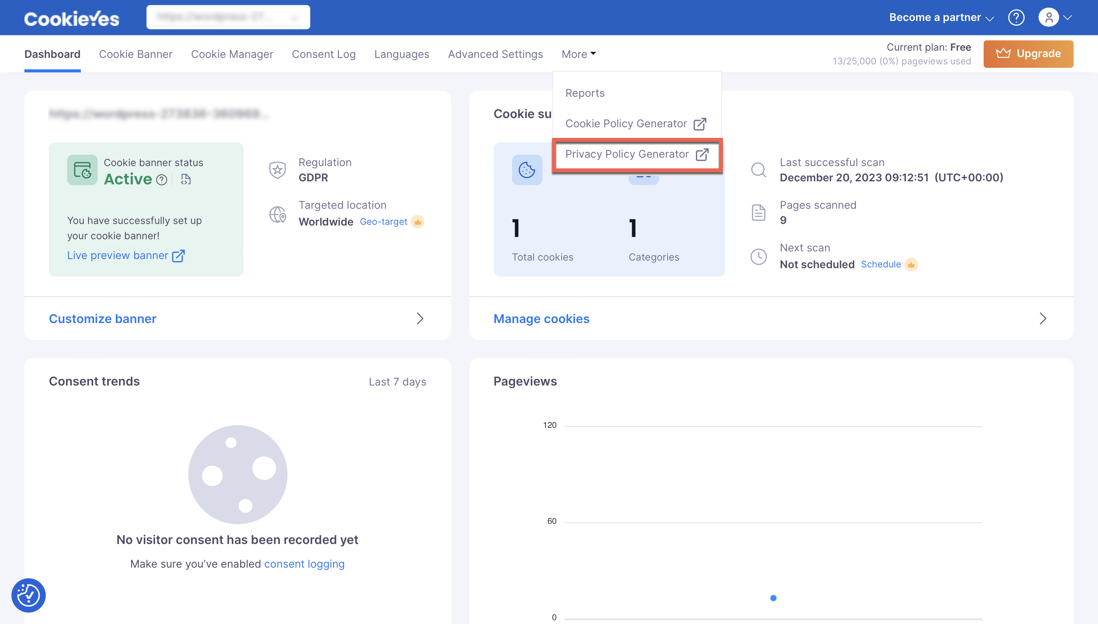Click the Last 7 days label
1098x624 pixels.
[397, 382]
